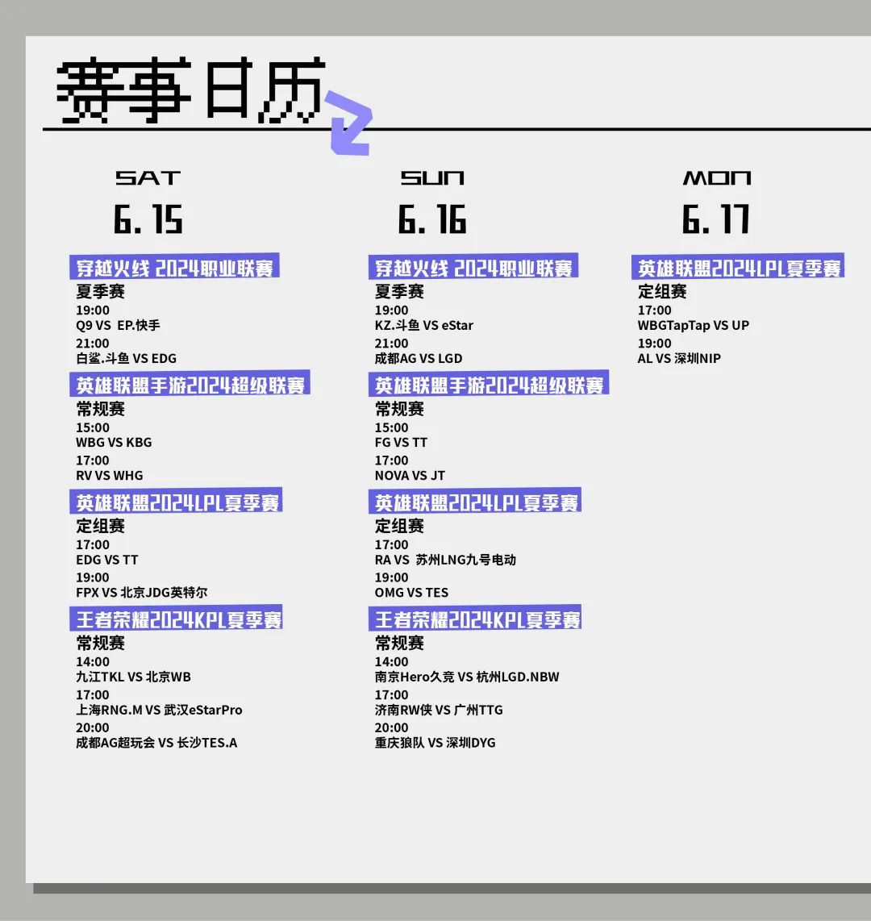Image resolution: width=871 pixels, height=921 pixels.
Task: Select 成都AG超玩会 VS 长沙TES.A match
Action: (156, 743)
